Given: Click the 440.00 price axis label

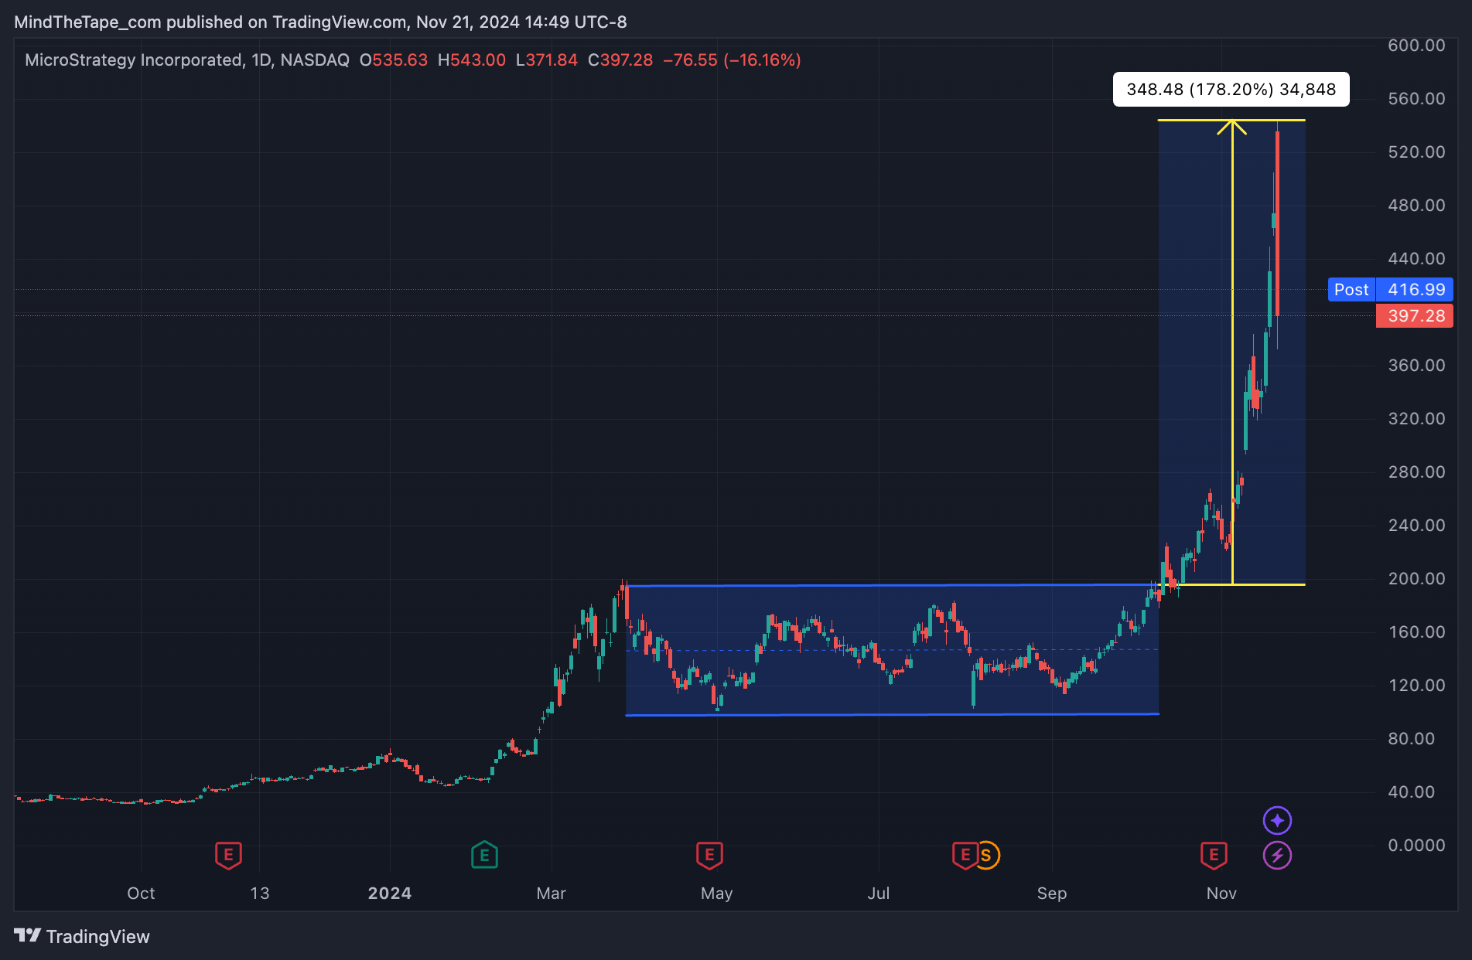Looking at the screenshot, I should (x=1416, y=259).
